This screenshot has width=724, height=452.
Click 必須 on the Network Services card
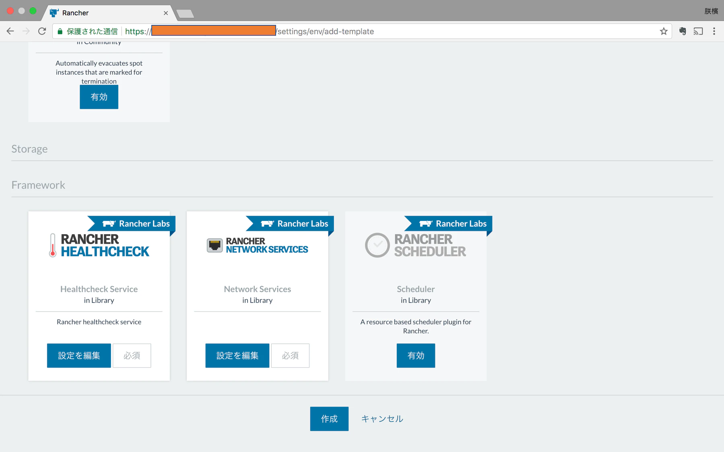tap(291, 356)
